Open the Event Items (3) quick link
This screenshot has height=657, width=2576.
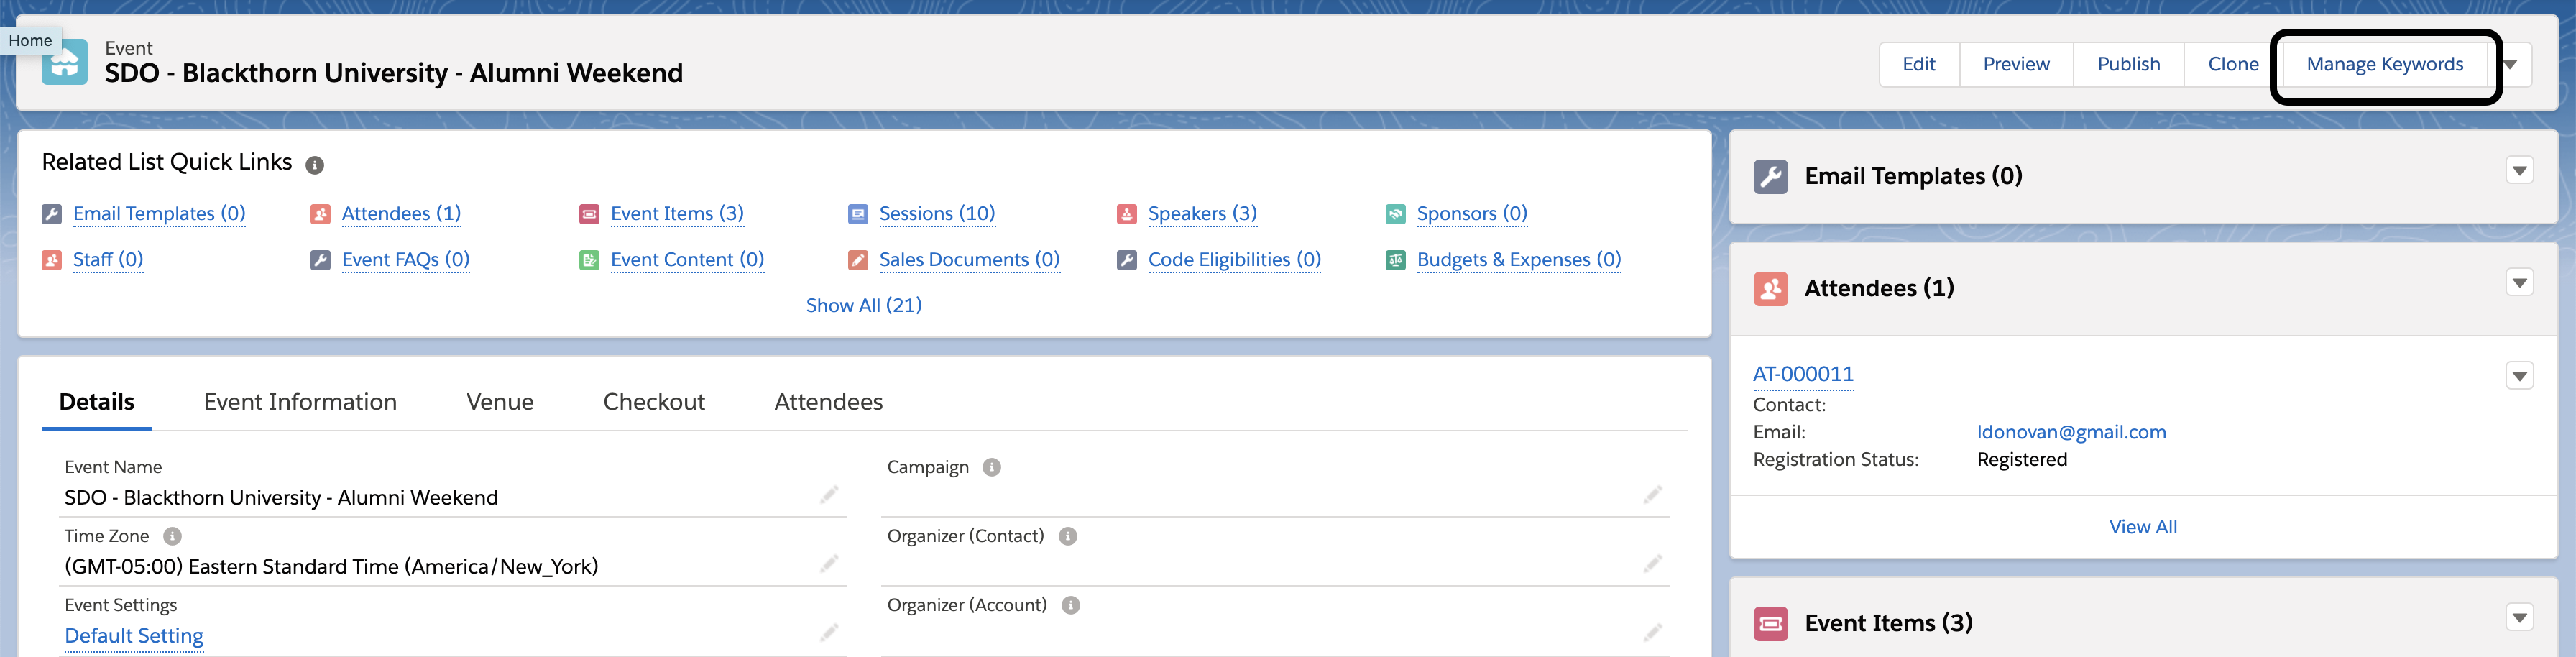677,214
